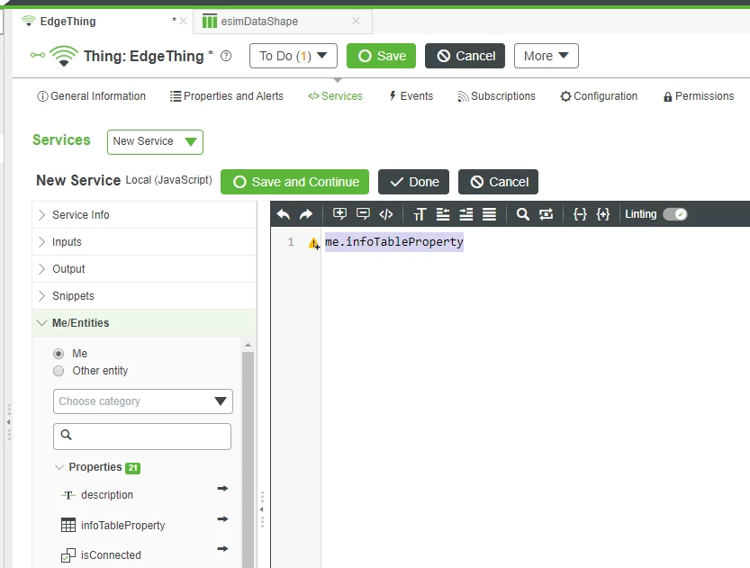Click the wifi Thing icon in header
Image resolution: width=750 pixels, height=568 pixels.
click(64, 56)
